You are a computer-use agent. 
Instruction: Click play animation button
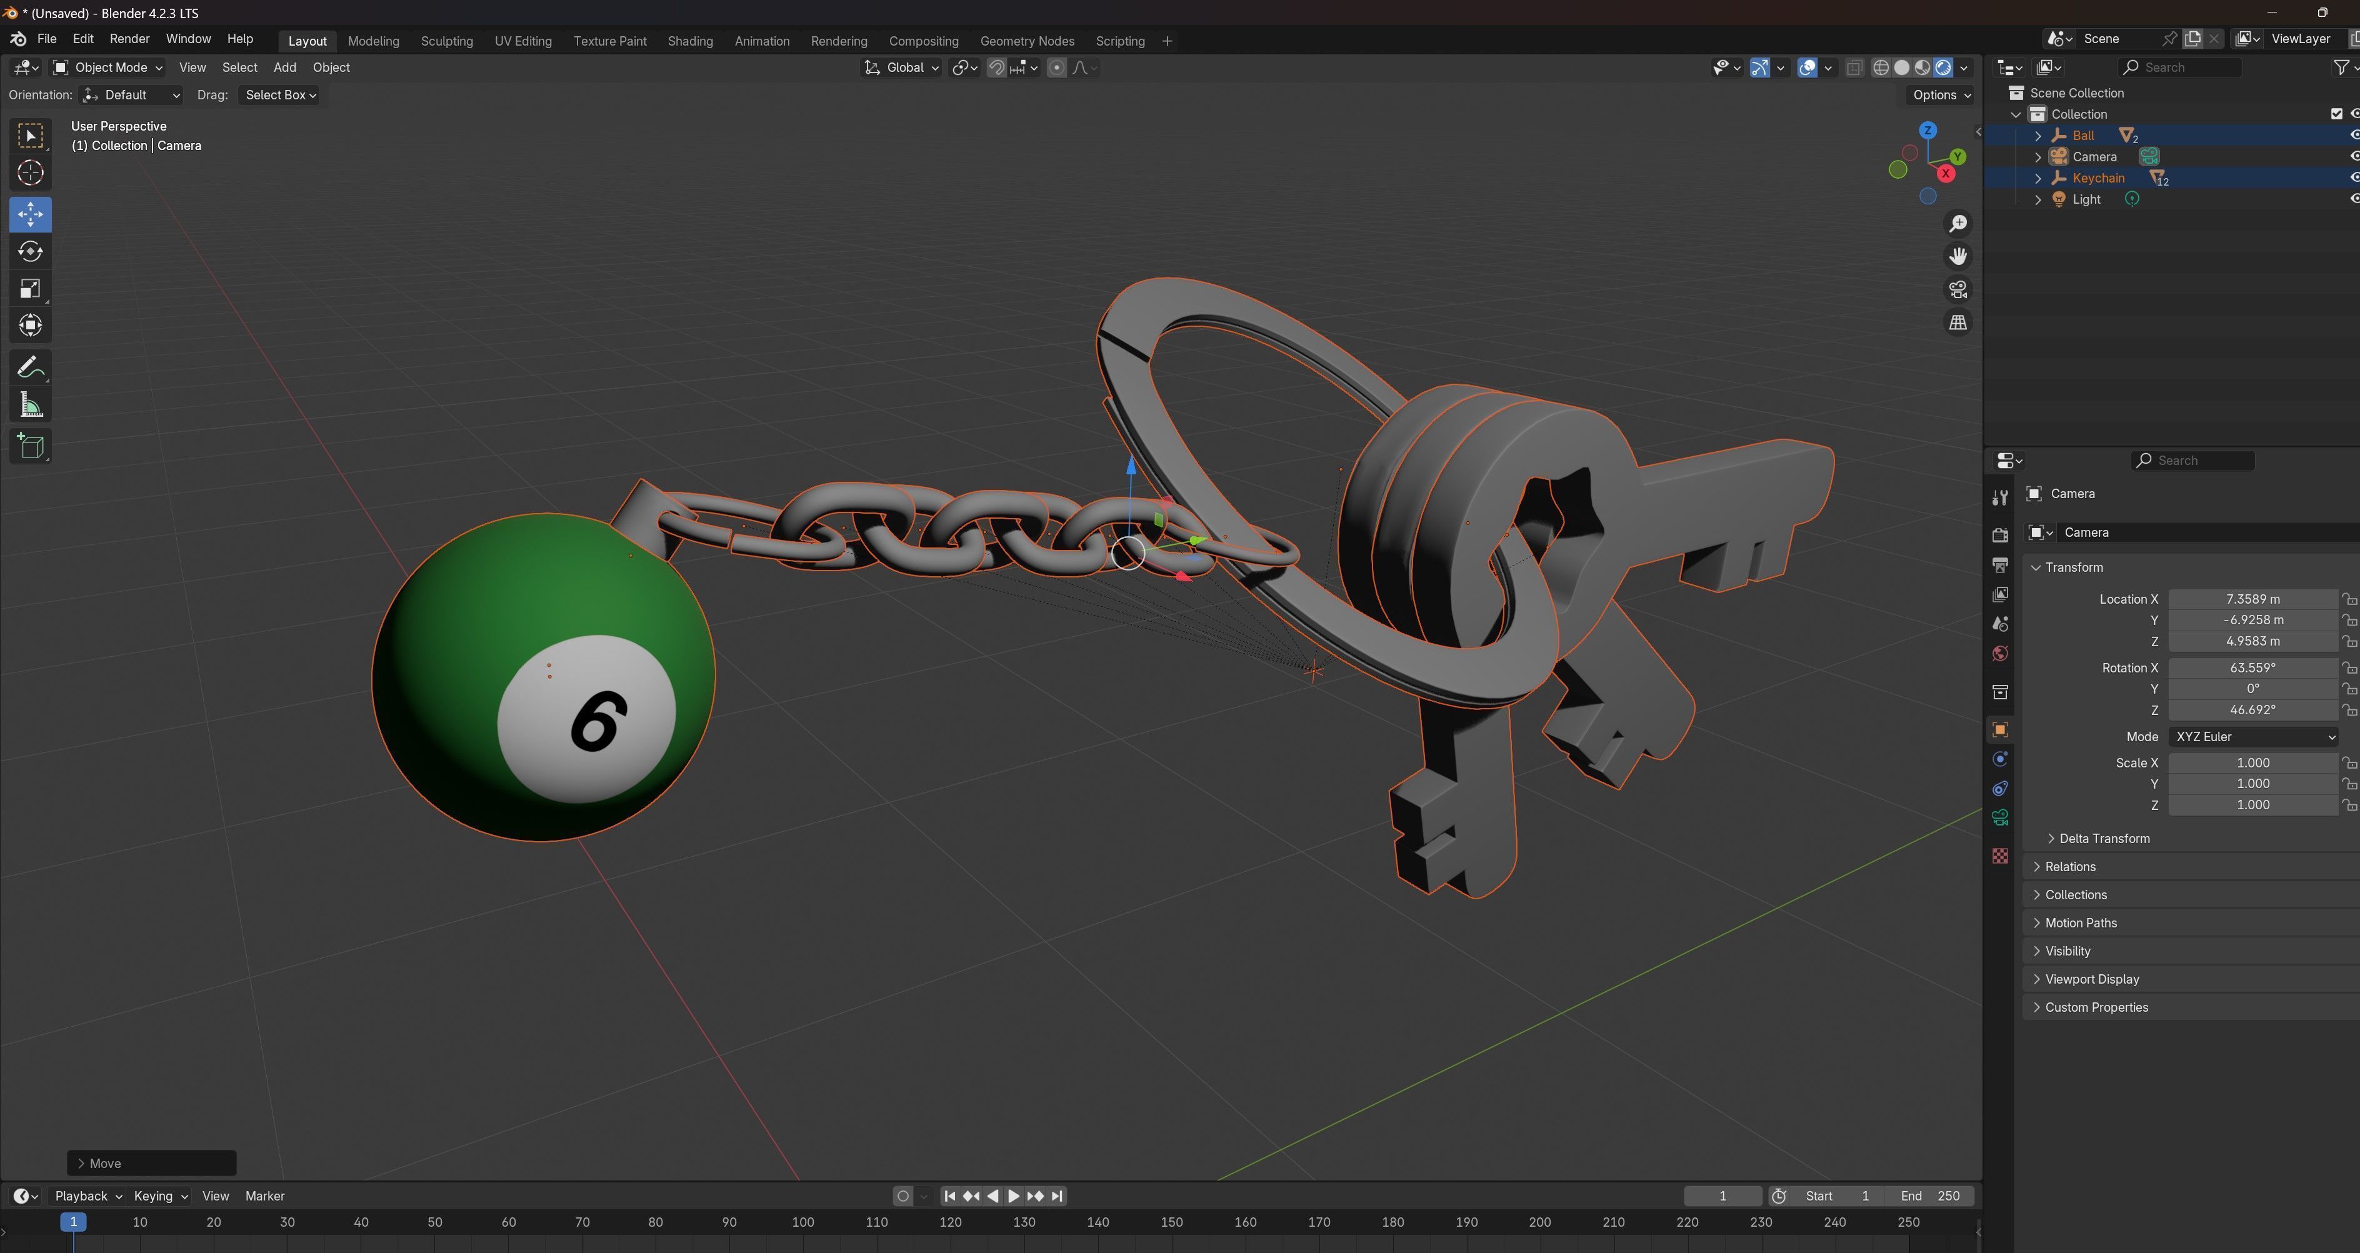click(1013, 1196)
